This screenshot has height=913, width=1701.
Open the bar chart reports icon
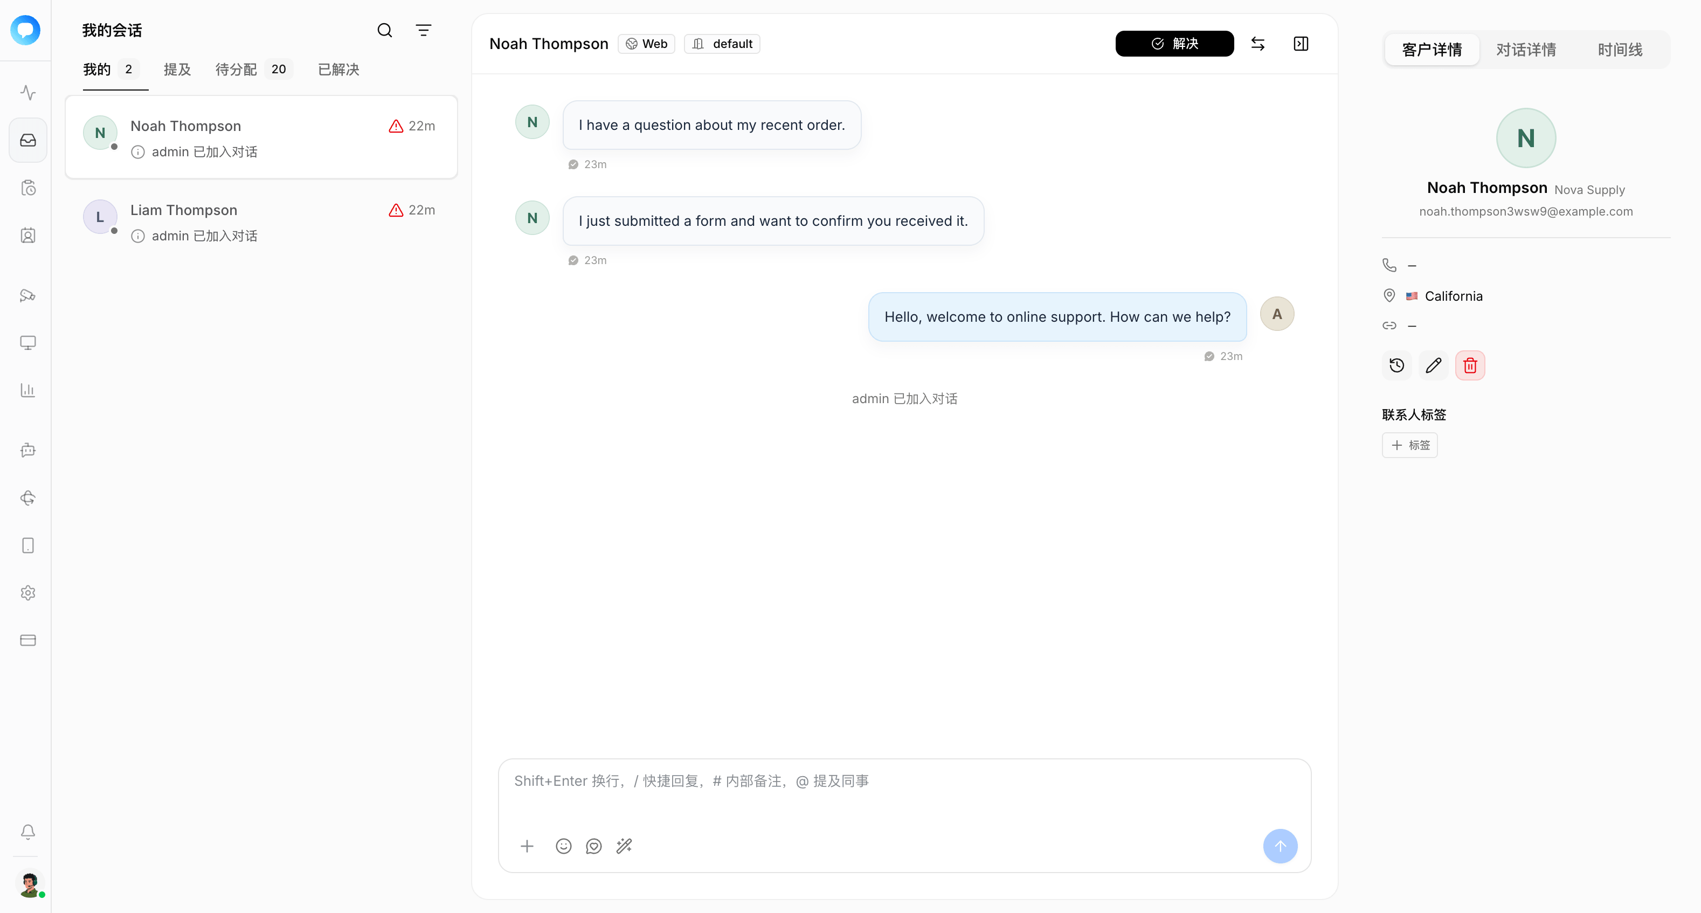pyautogui.click(x=27, y=390)
